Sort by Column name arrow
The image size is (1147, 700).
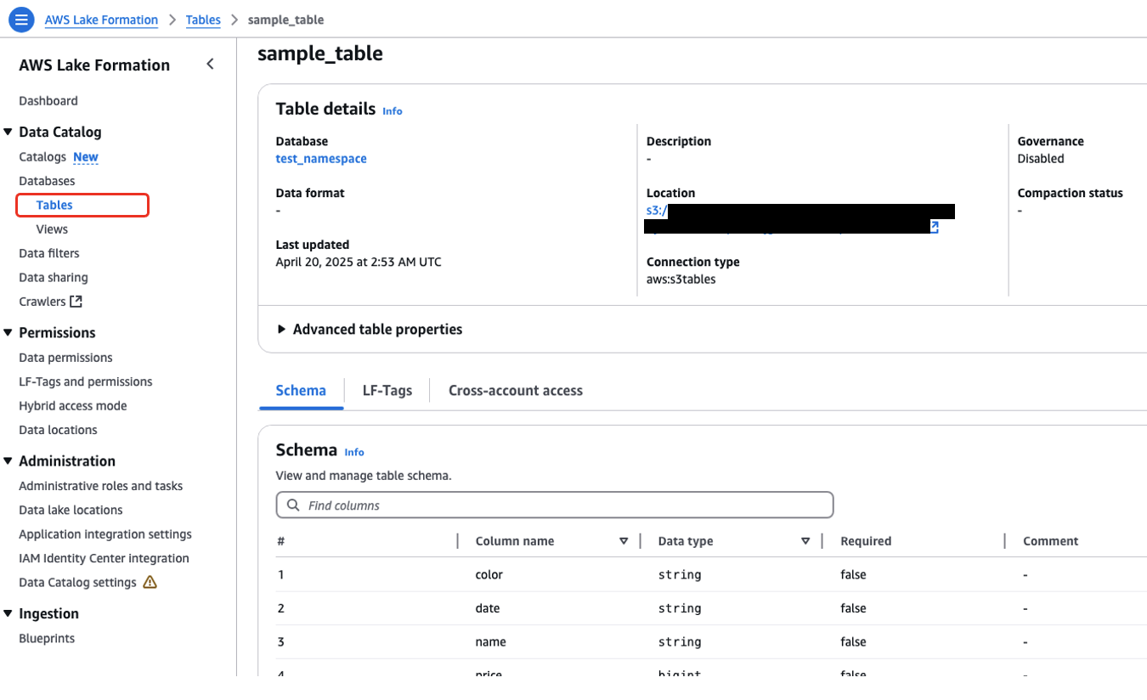(x=624, y=541)
